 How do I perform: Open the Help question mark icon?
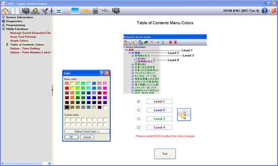click(x=264, y=11)
